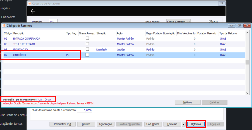Toggle the Ativo checkbox
This screenshot has height=130, width=252.
pyautogui.click(x=210, y=22)
